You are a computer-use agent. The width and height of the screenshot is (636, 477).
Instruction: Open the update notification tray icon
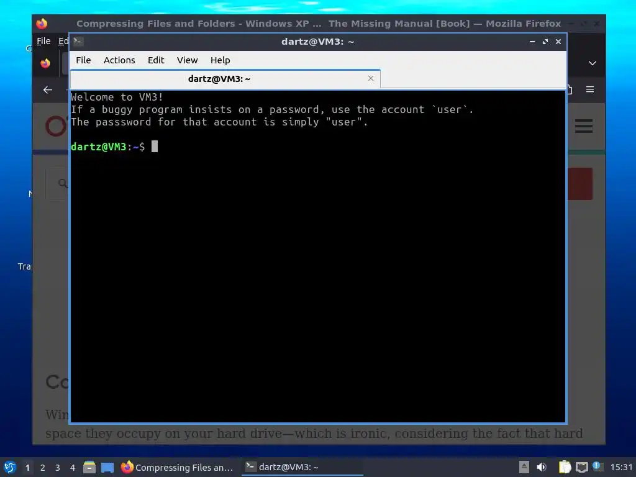[x=597, y=466]
